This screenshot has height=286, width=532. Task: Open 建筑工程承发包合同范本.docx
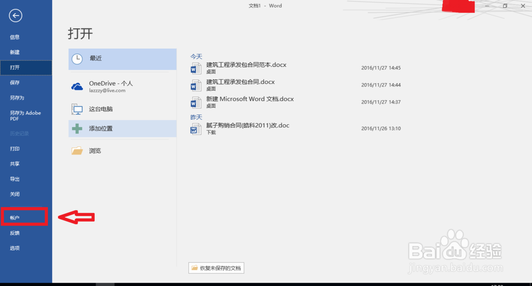point(246,65)
